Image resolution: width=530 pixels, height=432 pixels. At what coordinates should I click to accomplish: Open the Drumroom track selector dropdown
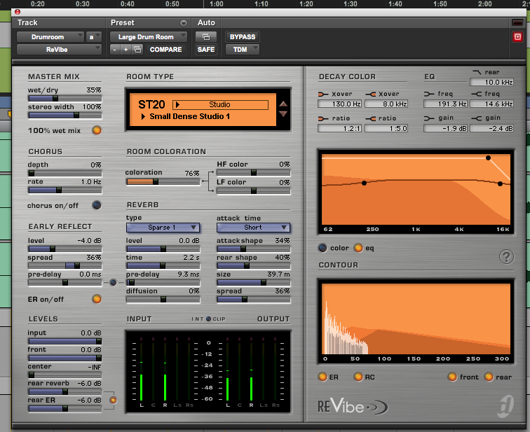point(50,37)
